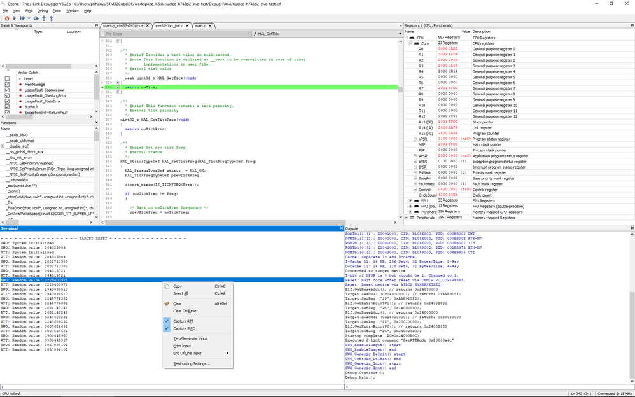
Task: Uncheck the UsageFault_StateError checkbox
Action: [x=7, y=101]
